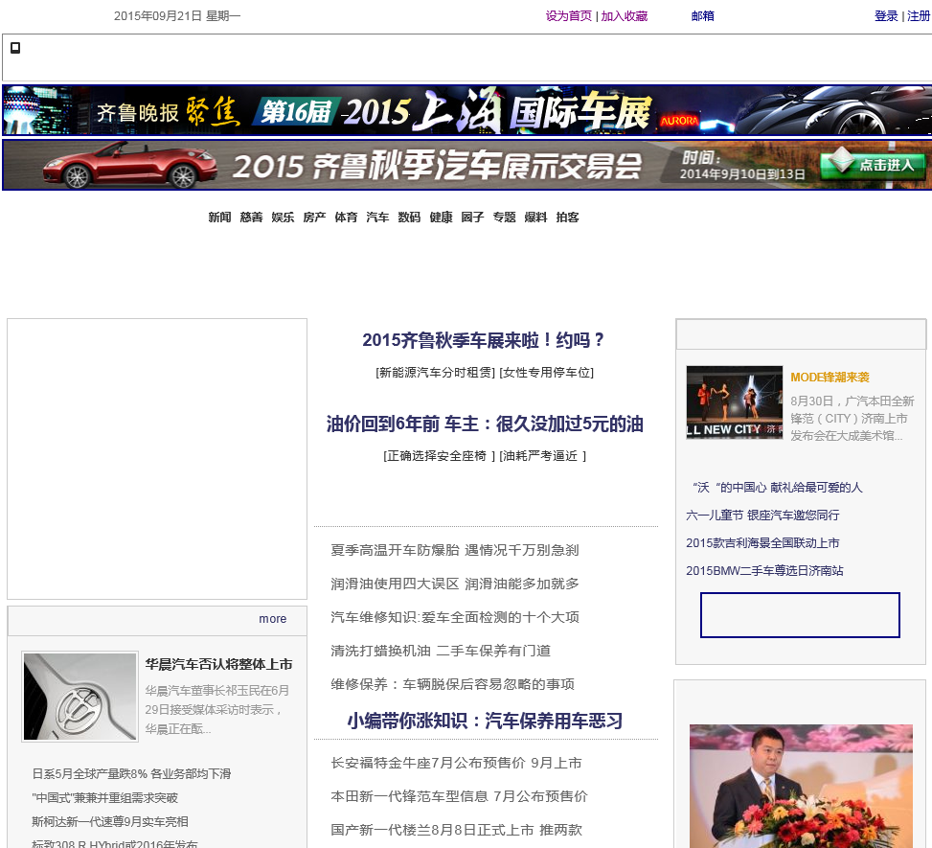Click the [女性专用停车位] link
This screenshot has width=932, height=848.
pyautogui.click(x=546, y=373)
